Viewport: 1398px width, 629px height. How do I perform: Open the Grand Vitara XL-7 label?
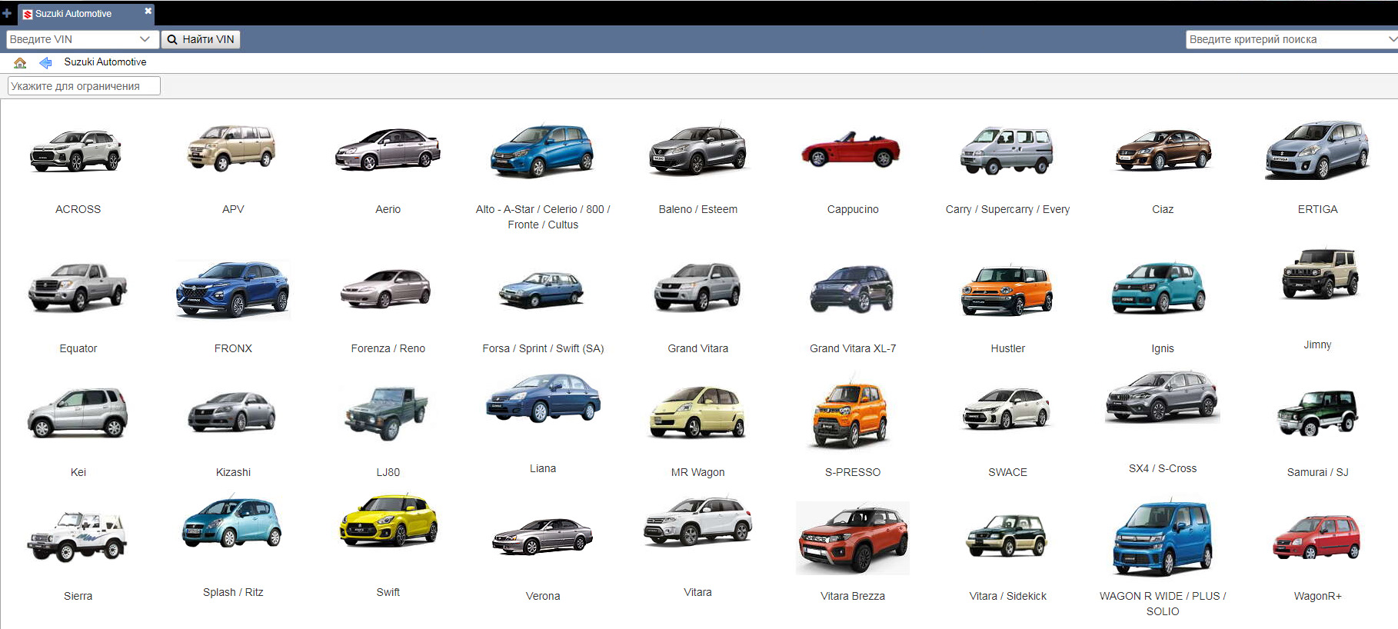[x=852, y=348]
